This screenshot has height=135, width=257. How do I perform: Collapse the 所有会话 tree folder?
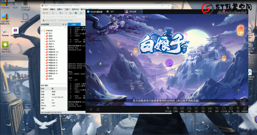point(42,31)
